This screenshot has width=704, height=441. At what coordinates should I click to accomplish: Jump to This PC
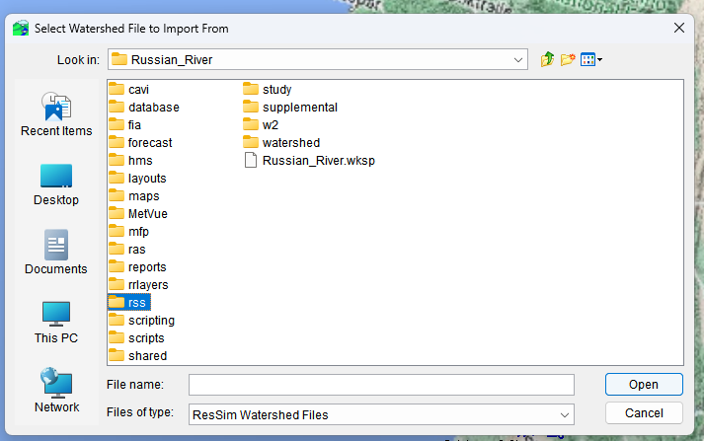tap(56, 323)
